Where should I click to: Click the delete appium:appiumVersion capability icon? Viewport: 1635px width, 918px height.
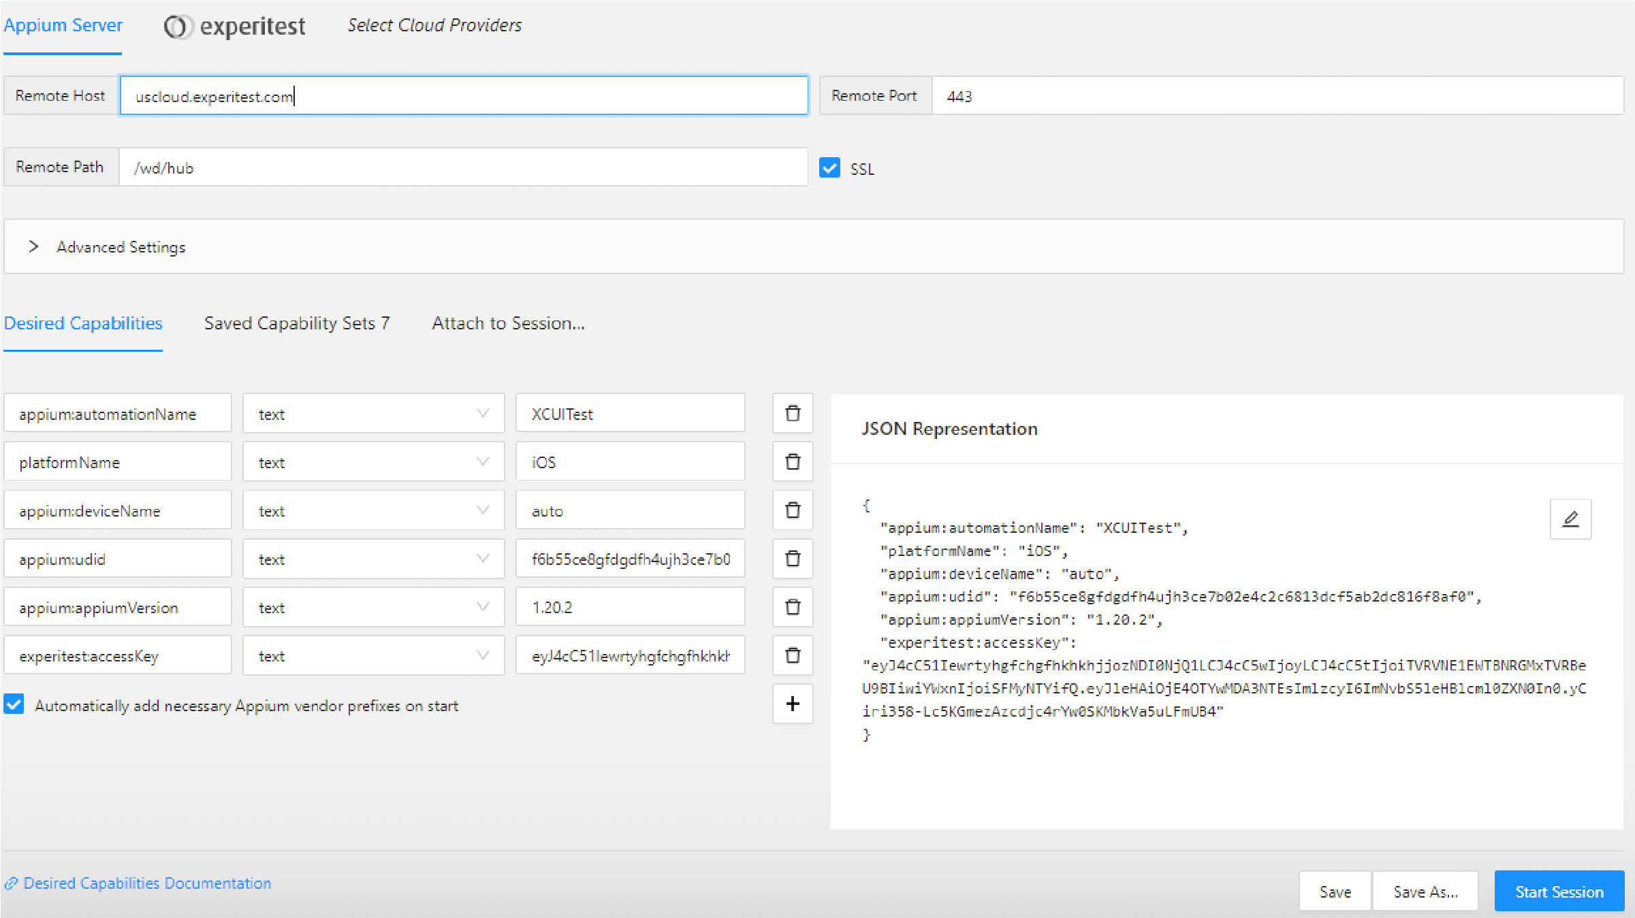pyautogui.click(x=794, y=607)
